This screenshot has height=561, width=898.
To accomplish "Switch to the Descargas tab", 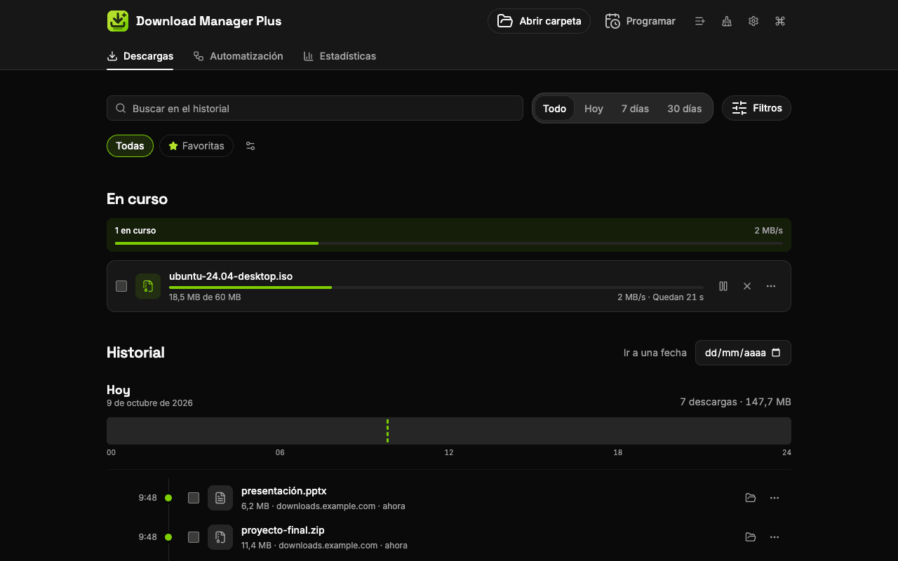I will pos(140,56).
